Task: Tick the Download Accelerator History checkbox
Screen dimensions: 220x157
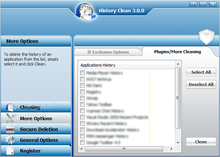Action: coord(82,129)
